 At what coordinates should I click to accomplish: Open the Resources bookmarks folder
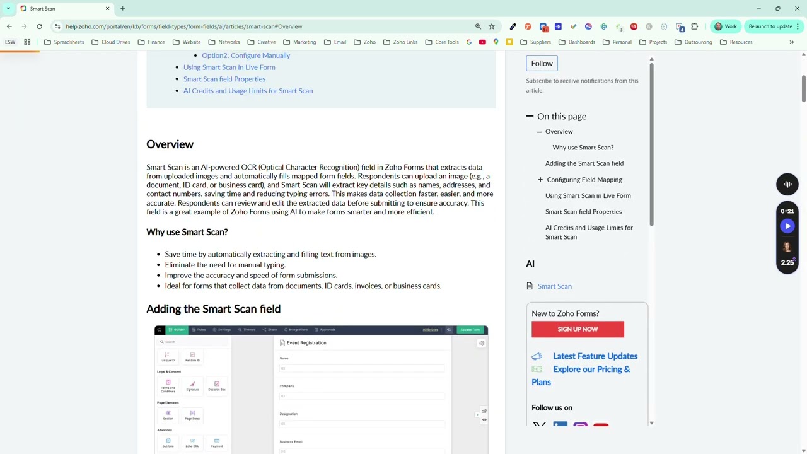tap(736, 42)
